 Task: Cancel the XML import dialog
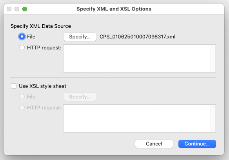click(x=154, y=144)
